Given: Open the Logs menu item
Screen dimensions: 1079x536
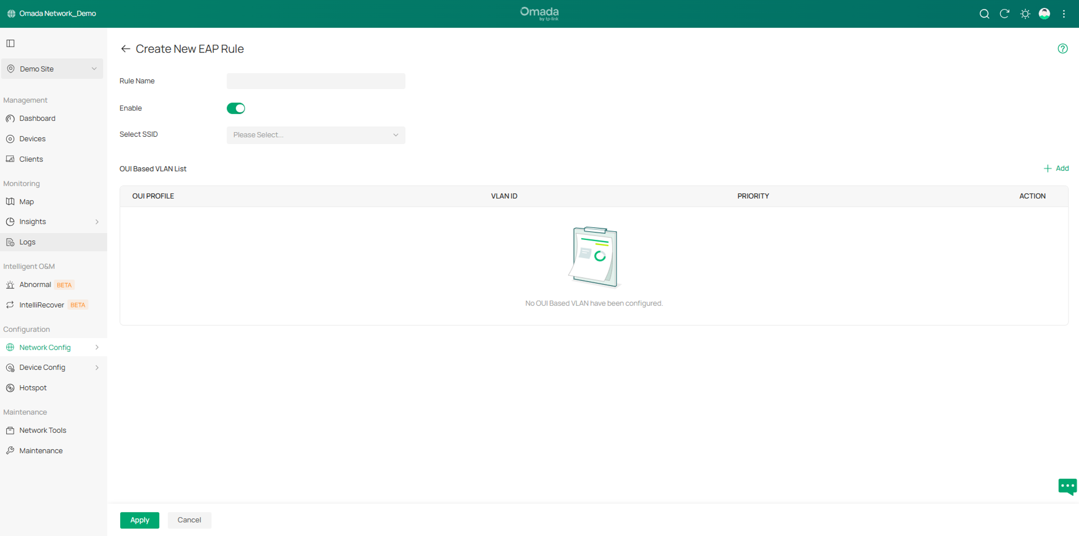Looking at the screenshot, I should pyautogui.click(x=54, y=242).
